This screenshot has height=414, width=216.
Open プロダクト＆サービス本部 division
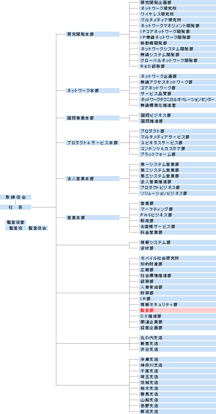93,143
